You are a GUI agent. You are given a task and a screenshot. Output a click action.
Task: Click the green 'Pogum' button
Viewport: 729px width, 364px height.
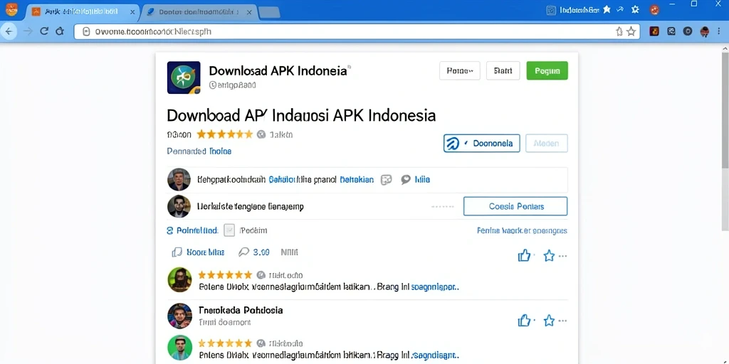click(547, 70)
